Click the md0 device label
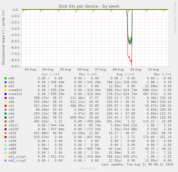This screenshot has height=172, width=178. pyautogui.click(x=11, y=78)
